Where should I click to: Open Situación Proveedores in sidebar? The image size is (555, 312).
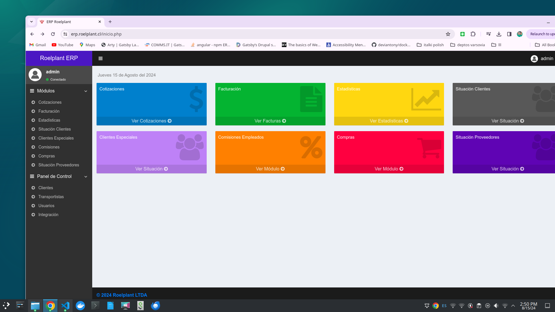pos(59,165)
